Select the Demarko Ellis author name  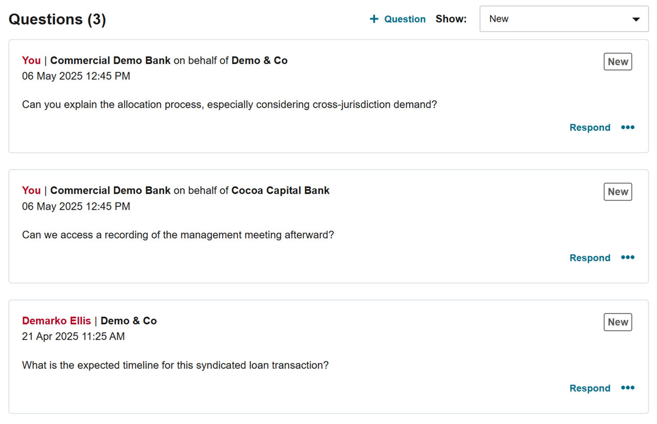(56, 321)
